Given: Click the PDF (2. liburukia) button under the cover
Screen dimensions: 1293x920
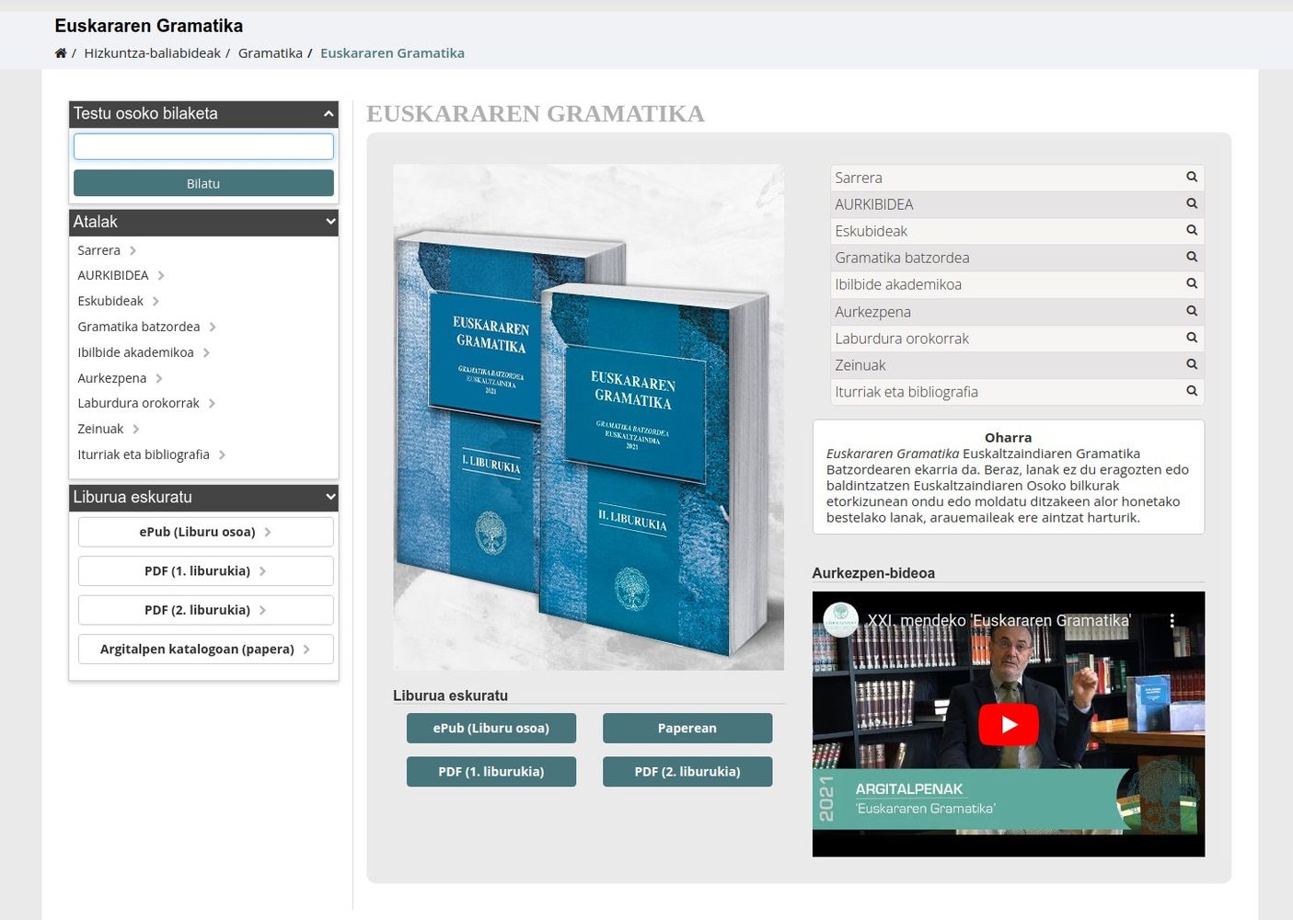Looking at the screenshot, I should [x=687, y=771].
